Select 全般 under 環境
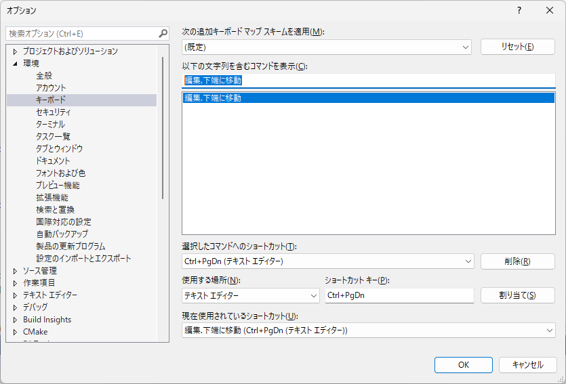 tap(44, 76)
